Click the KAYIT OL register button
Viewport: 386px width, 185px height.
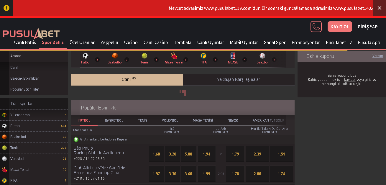[340, 27]
